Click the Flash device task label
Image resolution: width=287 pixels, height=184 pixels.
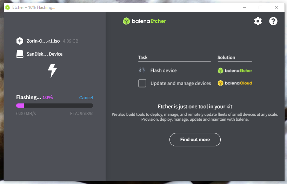[163, 70]
